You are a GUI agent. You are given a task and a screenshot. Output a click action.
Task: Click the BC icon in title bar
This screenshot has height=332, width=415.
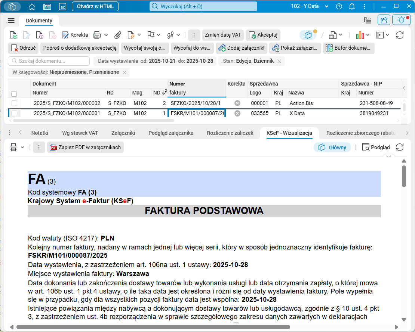coord(63,7)
